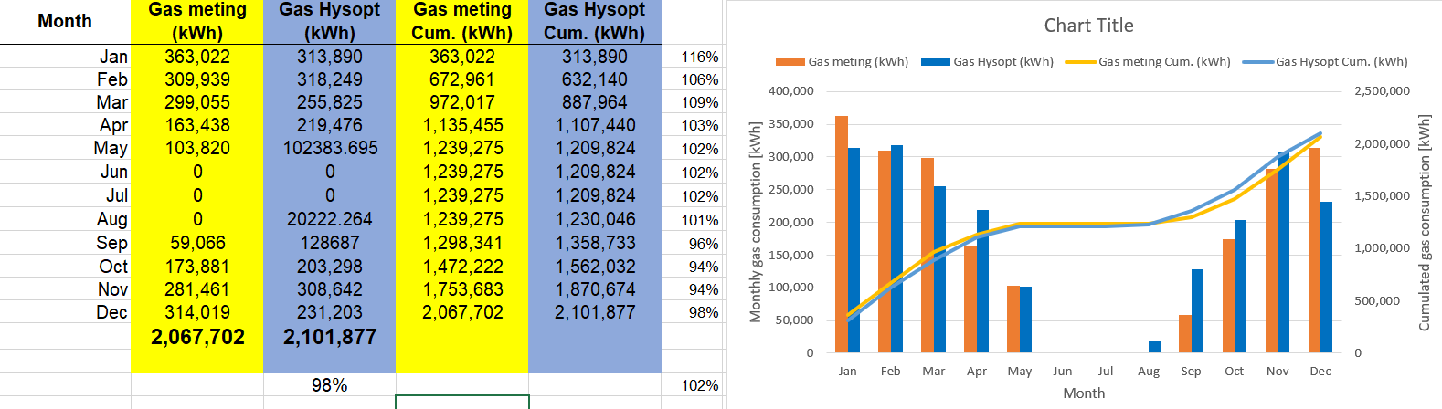Select the 98% cell below Gas Hysopt total
Image resolution: width=1442 pixels, height=409 pixels.
329,385
